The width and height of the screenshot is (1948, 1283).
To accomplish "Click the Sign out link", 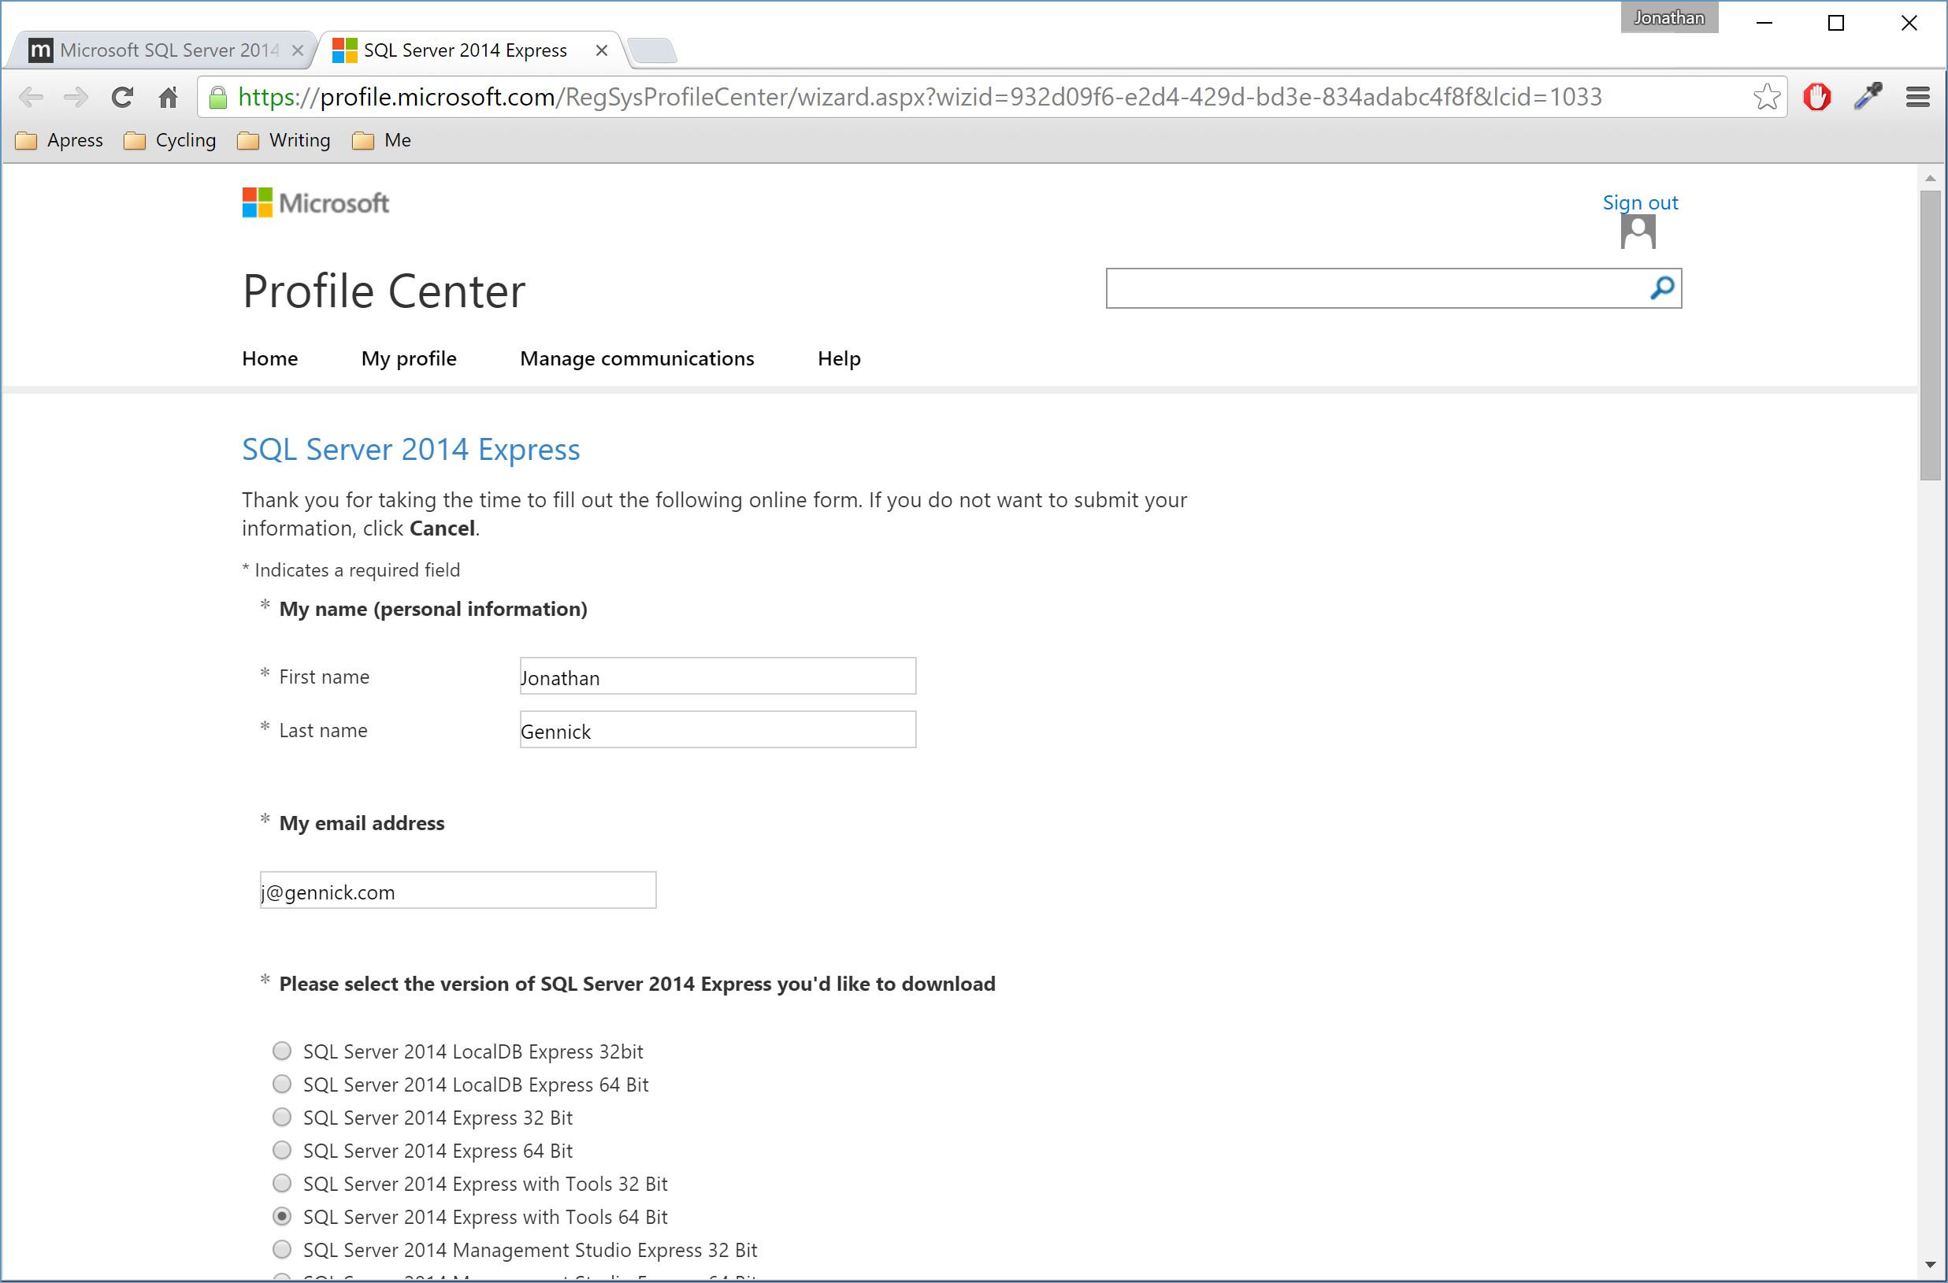I will pyautogui.click(x=1640, y=202).
